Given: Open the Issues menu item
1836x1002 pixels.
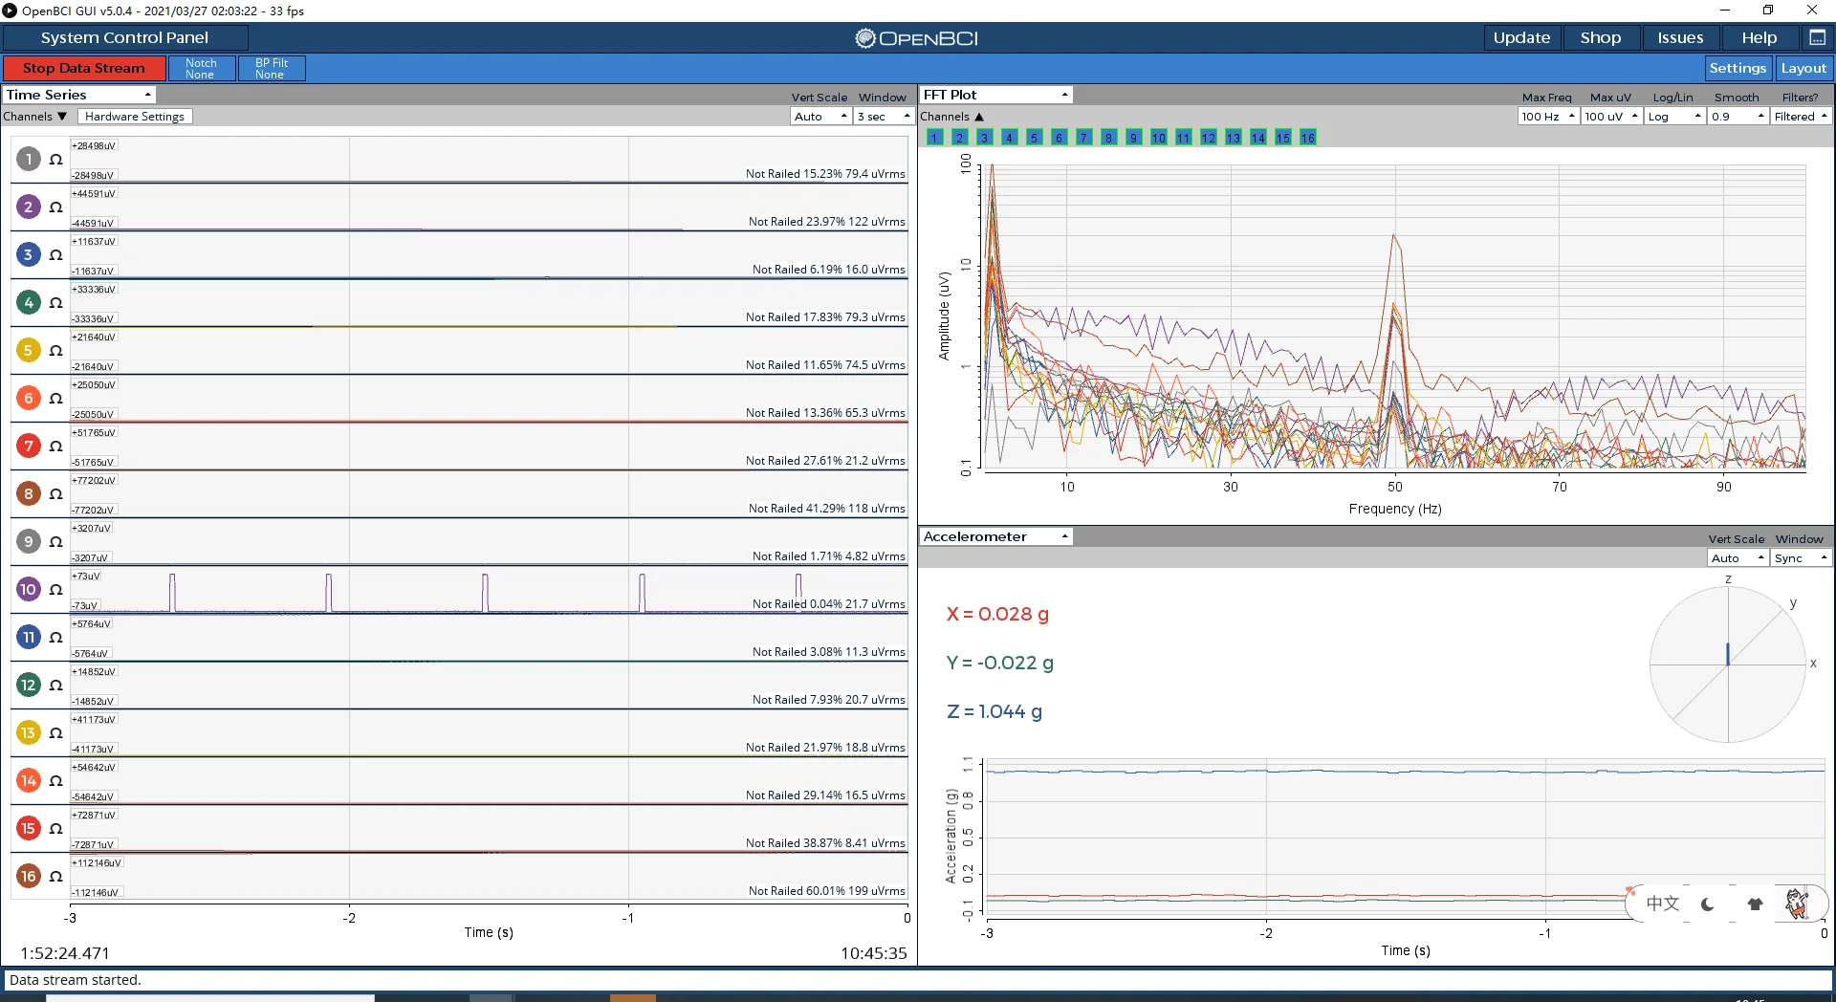Looking at the screenshot, I should coord(1680,37).
